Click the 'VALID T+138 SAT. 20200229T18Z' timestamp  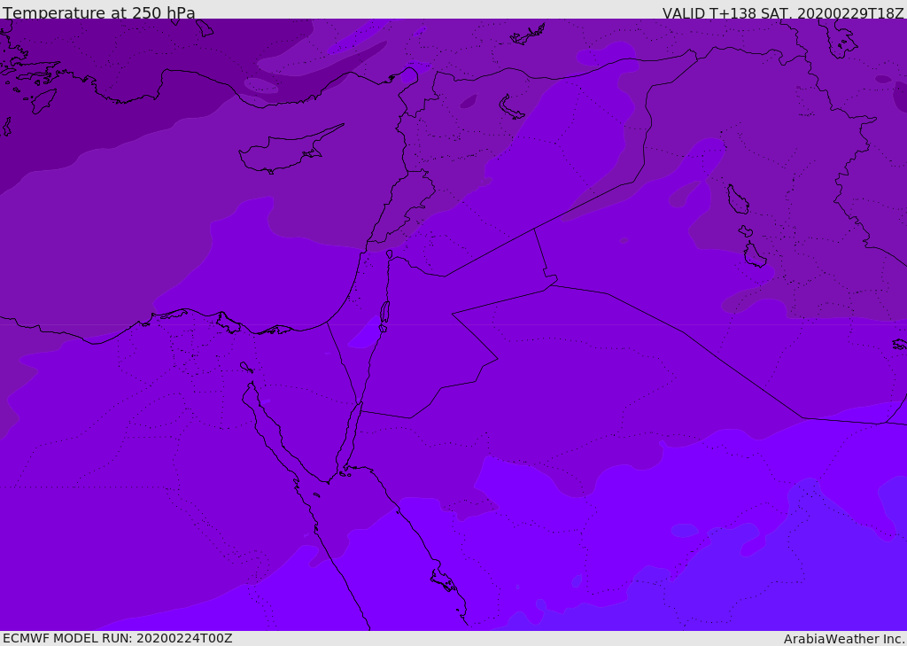pyautogui.click(x=783, y=12)
